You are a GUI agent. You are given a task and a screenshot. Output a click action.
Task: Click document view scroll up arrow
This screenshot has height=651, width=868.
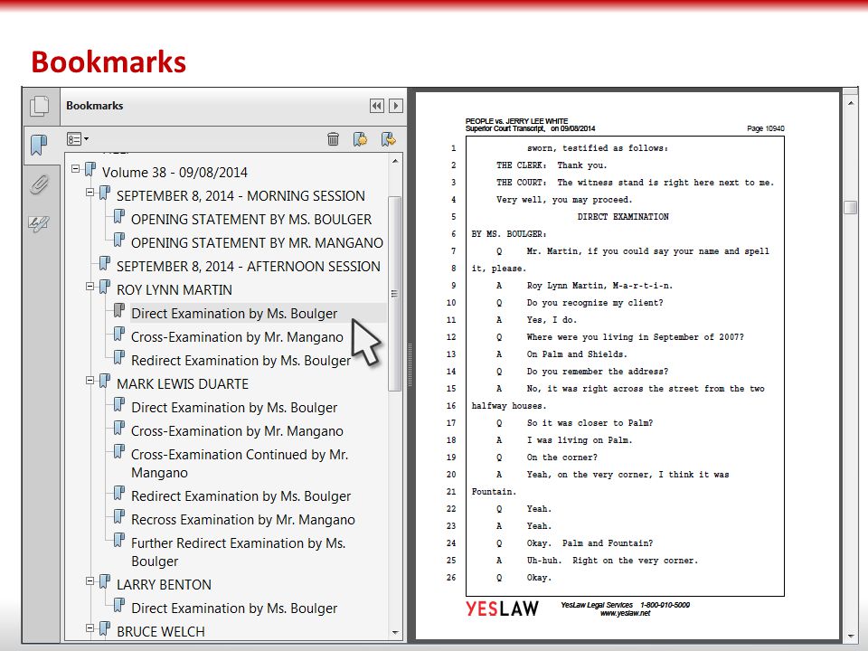(x=851, y=102)
